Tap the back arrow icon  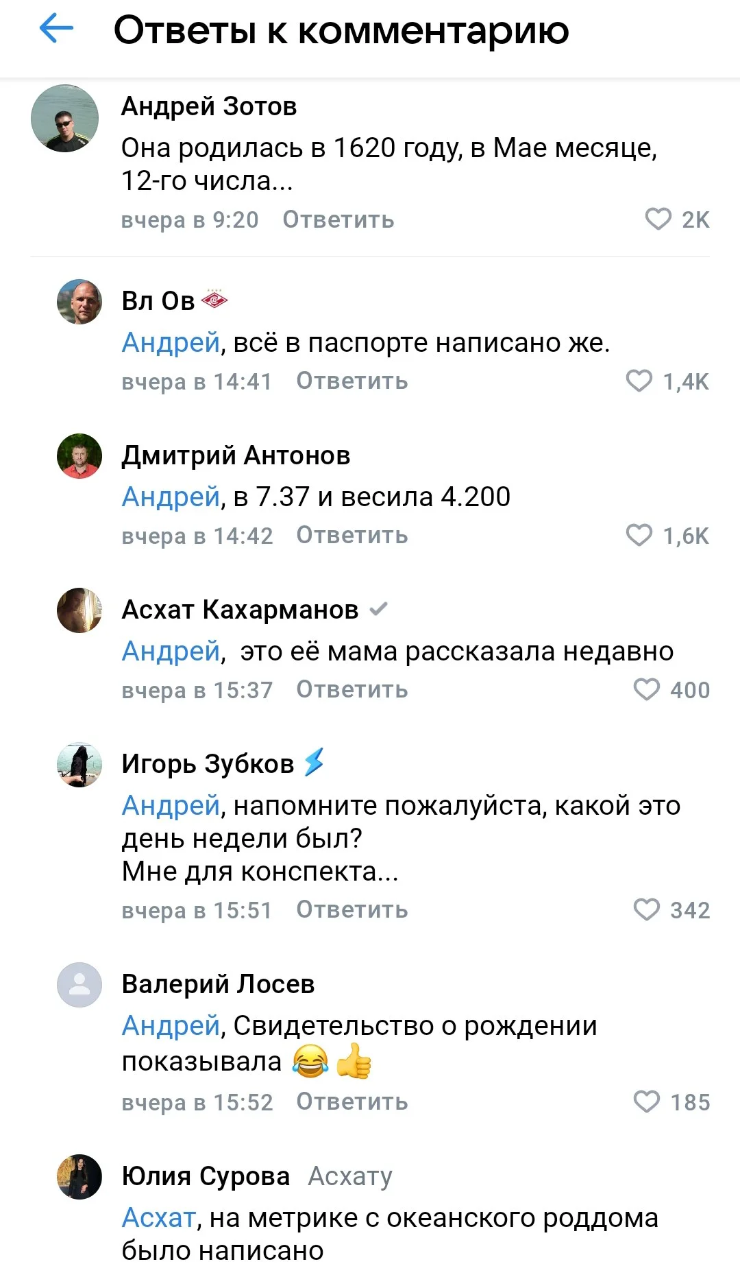[x=56, y=29]
